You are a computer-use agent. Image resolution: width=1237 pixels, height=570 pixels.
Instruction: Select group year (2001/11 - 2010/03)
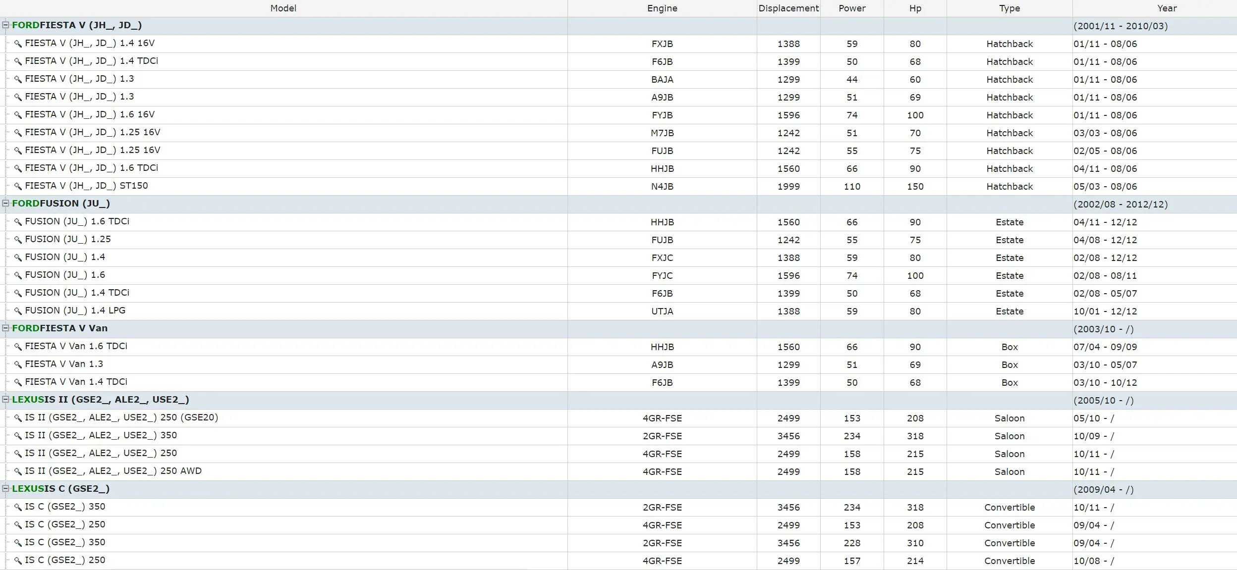coord(1121,26)
